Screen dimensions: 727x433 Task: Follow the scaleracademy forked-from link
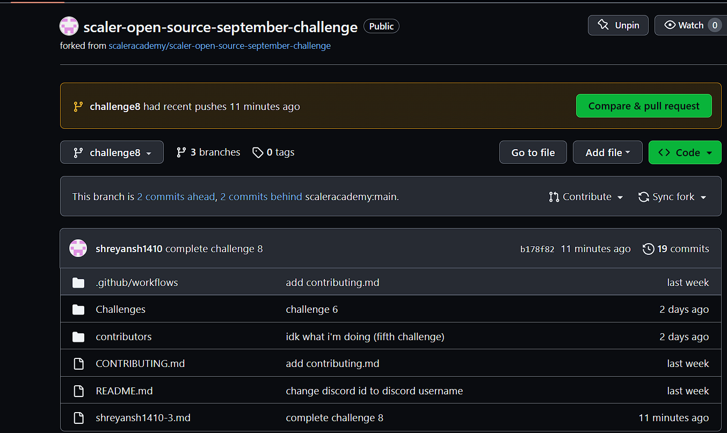[x=220, y=46]
